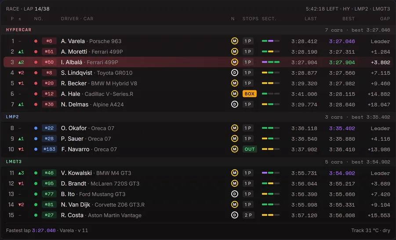Click the tyre icon for N. Van Dijk
This screenshot has width=396, height=240.
235,205
